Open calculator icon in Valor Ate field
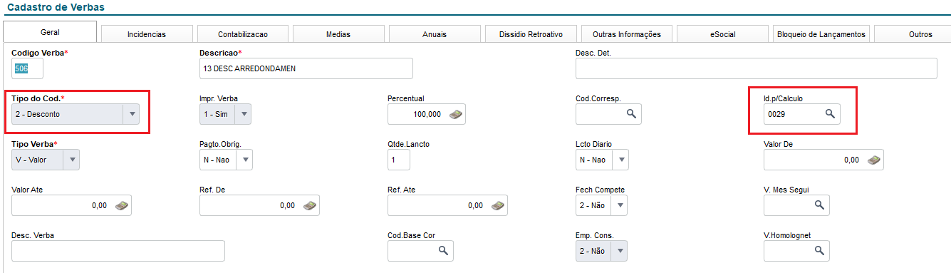The width and height of the screenshot is (951, 273). pyautogui.click(x=122, y=205)
